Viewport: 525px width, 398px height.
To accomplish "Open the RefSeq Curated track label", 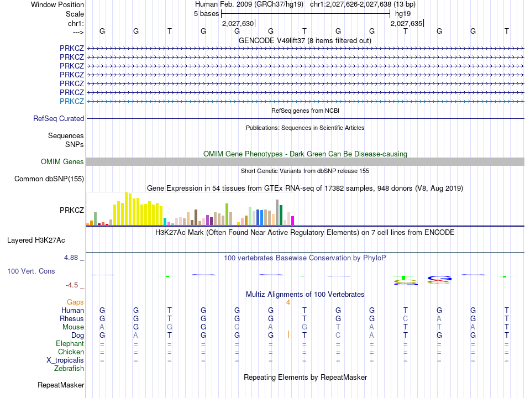I will pos(59,119).
